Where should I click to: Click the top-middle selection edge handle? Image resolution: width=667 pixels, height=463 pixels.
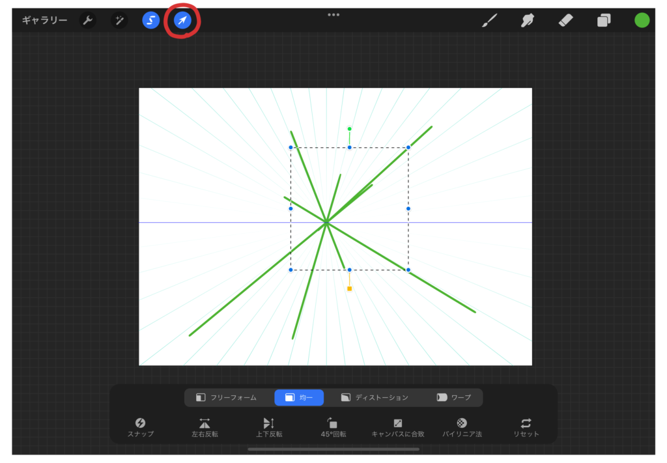click(x=350, y=148)
